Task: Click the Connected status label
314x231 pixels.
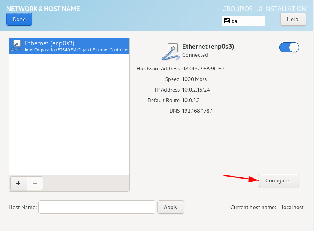Action: pyautogui.click(x=195, y=55)
